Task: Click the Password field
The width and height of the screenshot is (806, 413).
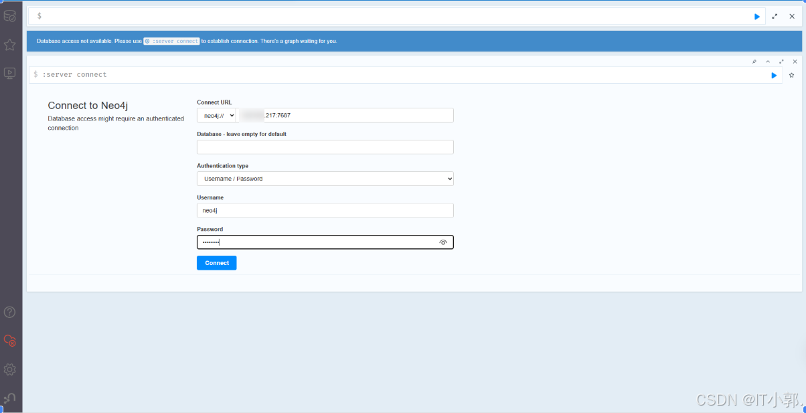Action: [x=325, y=242]
